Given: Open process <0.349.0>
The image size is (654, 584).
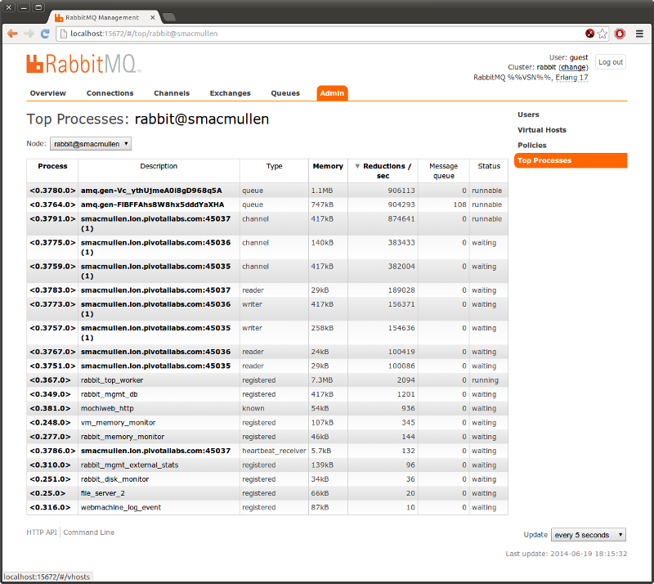Looking at the screenshot, I should tap(50, 394).
